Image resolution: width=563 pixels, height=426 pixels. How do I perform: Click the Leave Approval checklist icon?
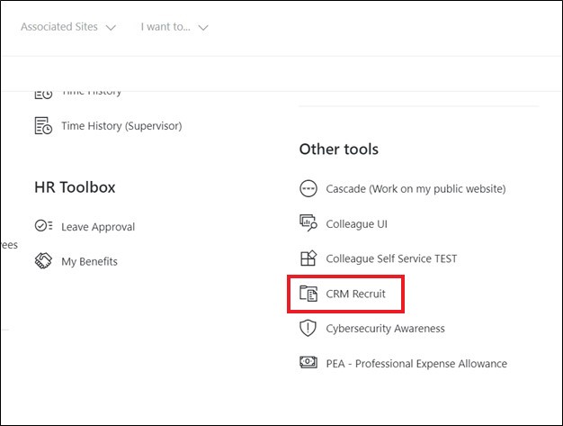click(43, 227)
